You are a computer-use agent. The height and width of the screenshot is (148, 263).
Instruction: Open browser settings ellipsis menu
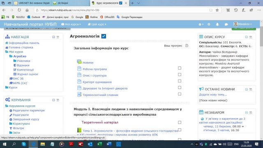259,10
